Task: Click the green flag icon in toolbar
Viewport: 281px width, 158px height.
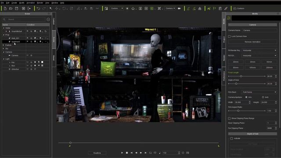Action: coord(214,8)
